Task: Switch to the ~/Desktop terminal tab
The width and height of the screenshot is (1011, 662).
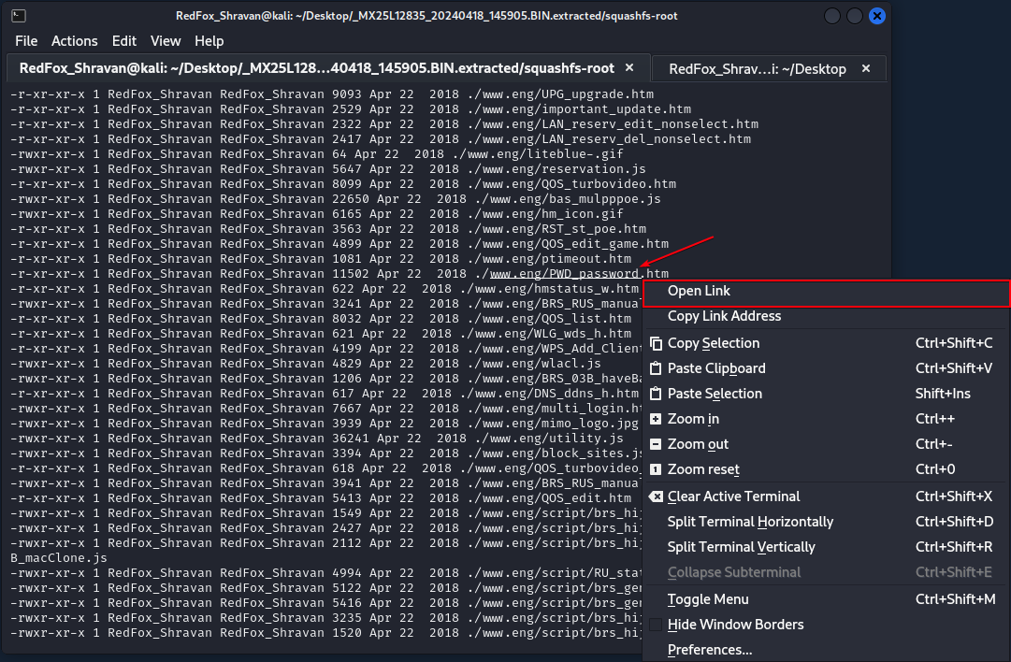Action: (769, 68)
